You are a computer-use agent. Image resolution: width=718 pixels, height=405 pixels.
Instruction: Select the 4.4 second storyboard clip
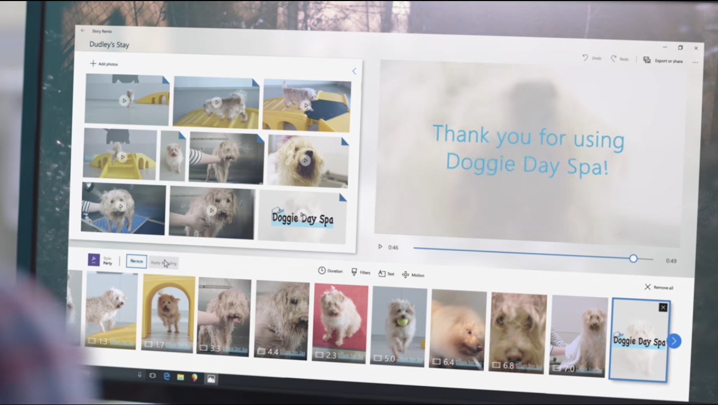pyautogui.click(x=282, y=320)
